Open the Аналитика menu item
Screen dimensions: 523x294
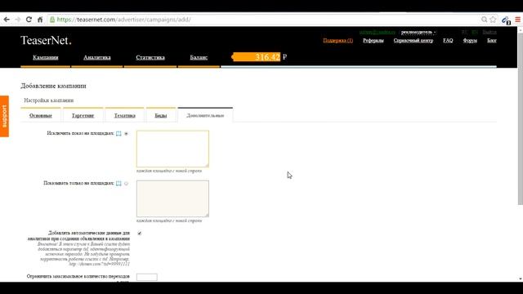pos(96,57)
